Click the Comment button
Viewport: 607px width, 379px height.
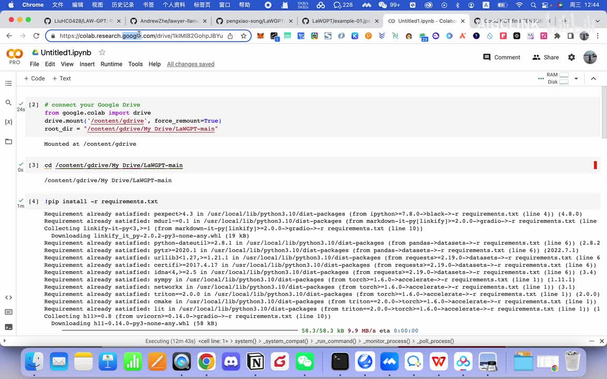pyautogui.click(x=502, y=57)
